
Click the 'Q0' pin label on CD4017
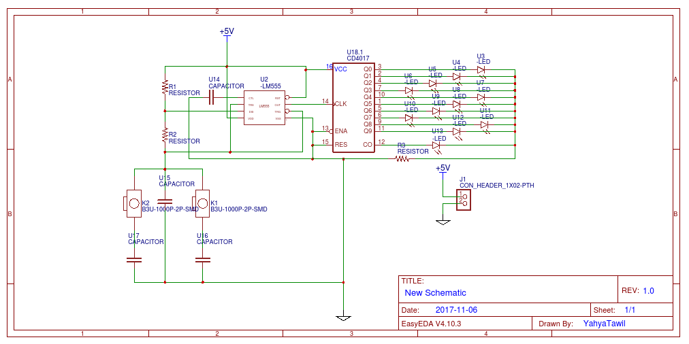coord(368,69)
